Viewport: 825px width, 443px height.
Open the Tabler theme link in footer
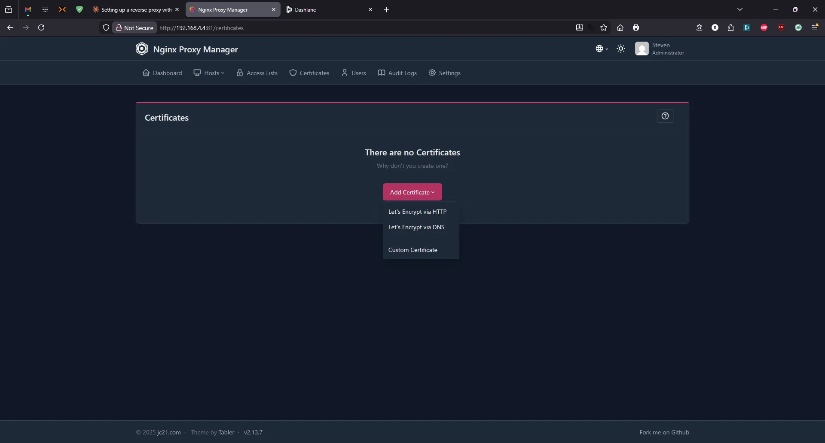[x=226, y=432]
